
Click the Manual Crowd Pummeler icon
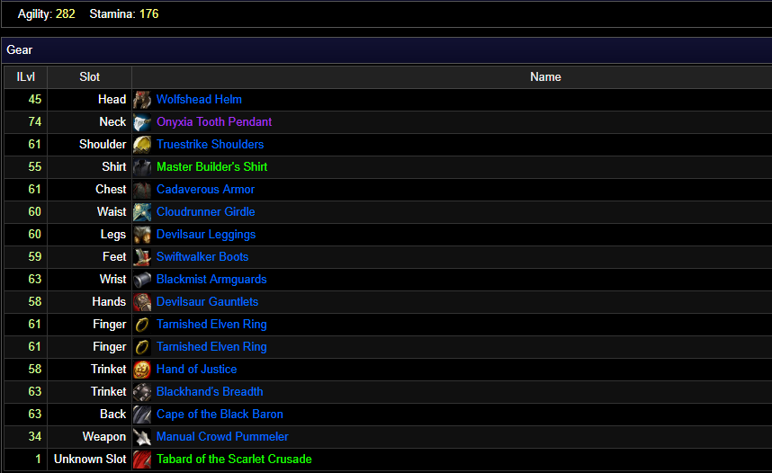(x=142, y=436)
